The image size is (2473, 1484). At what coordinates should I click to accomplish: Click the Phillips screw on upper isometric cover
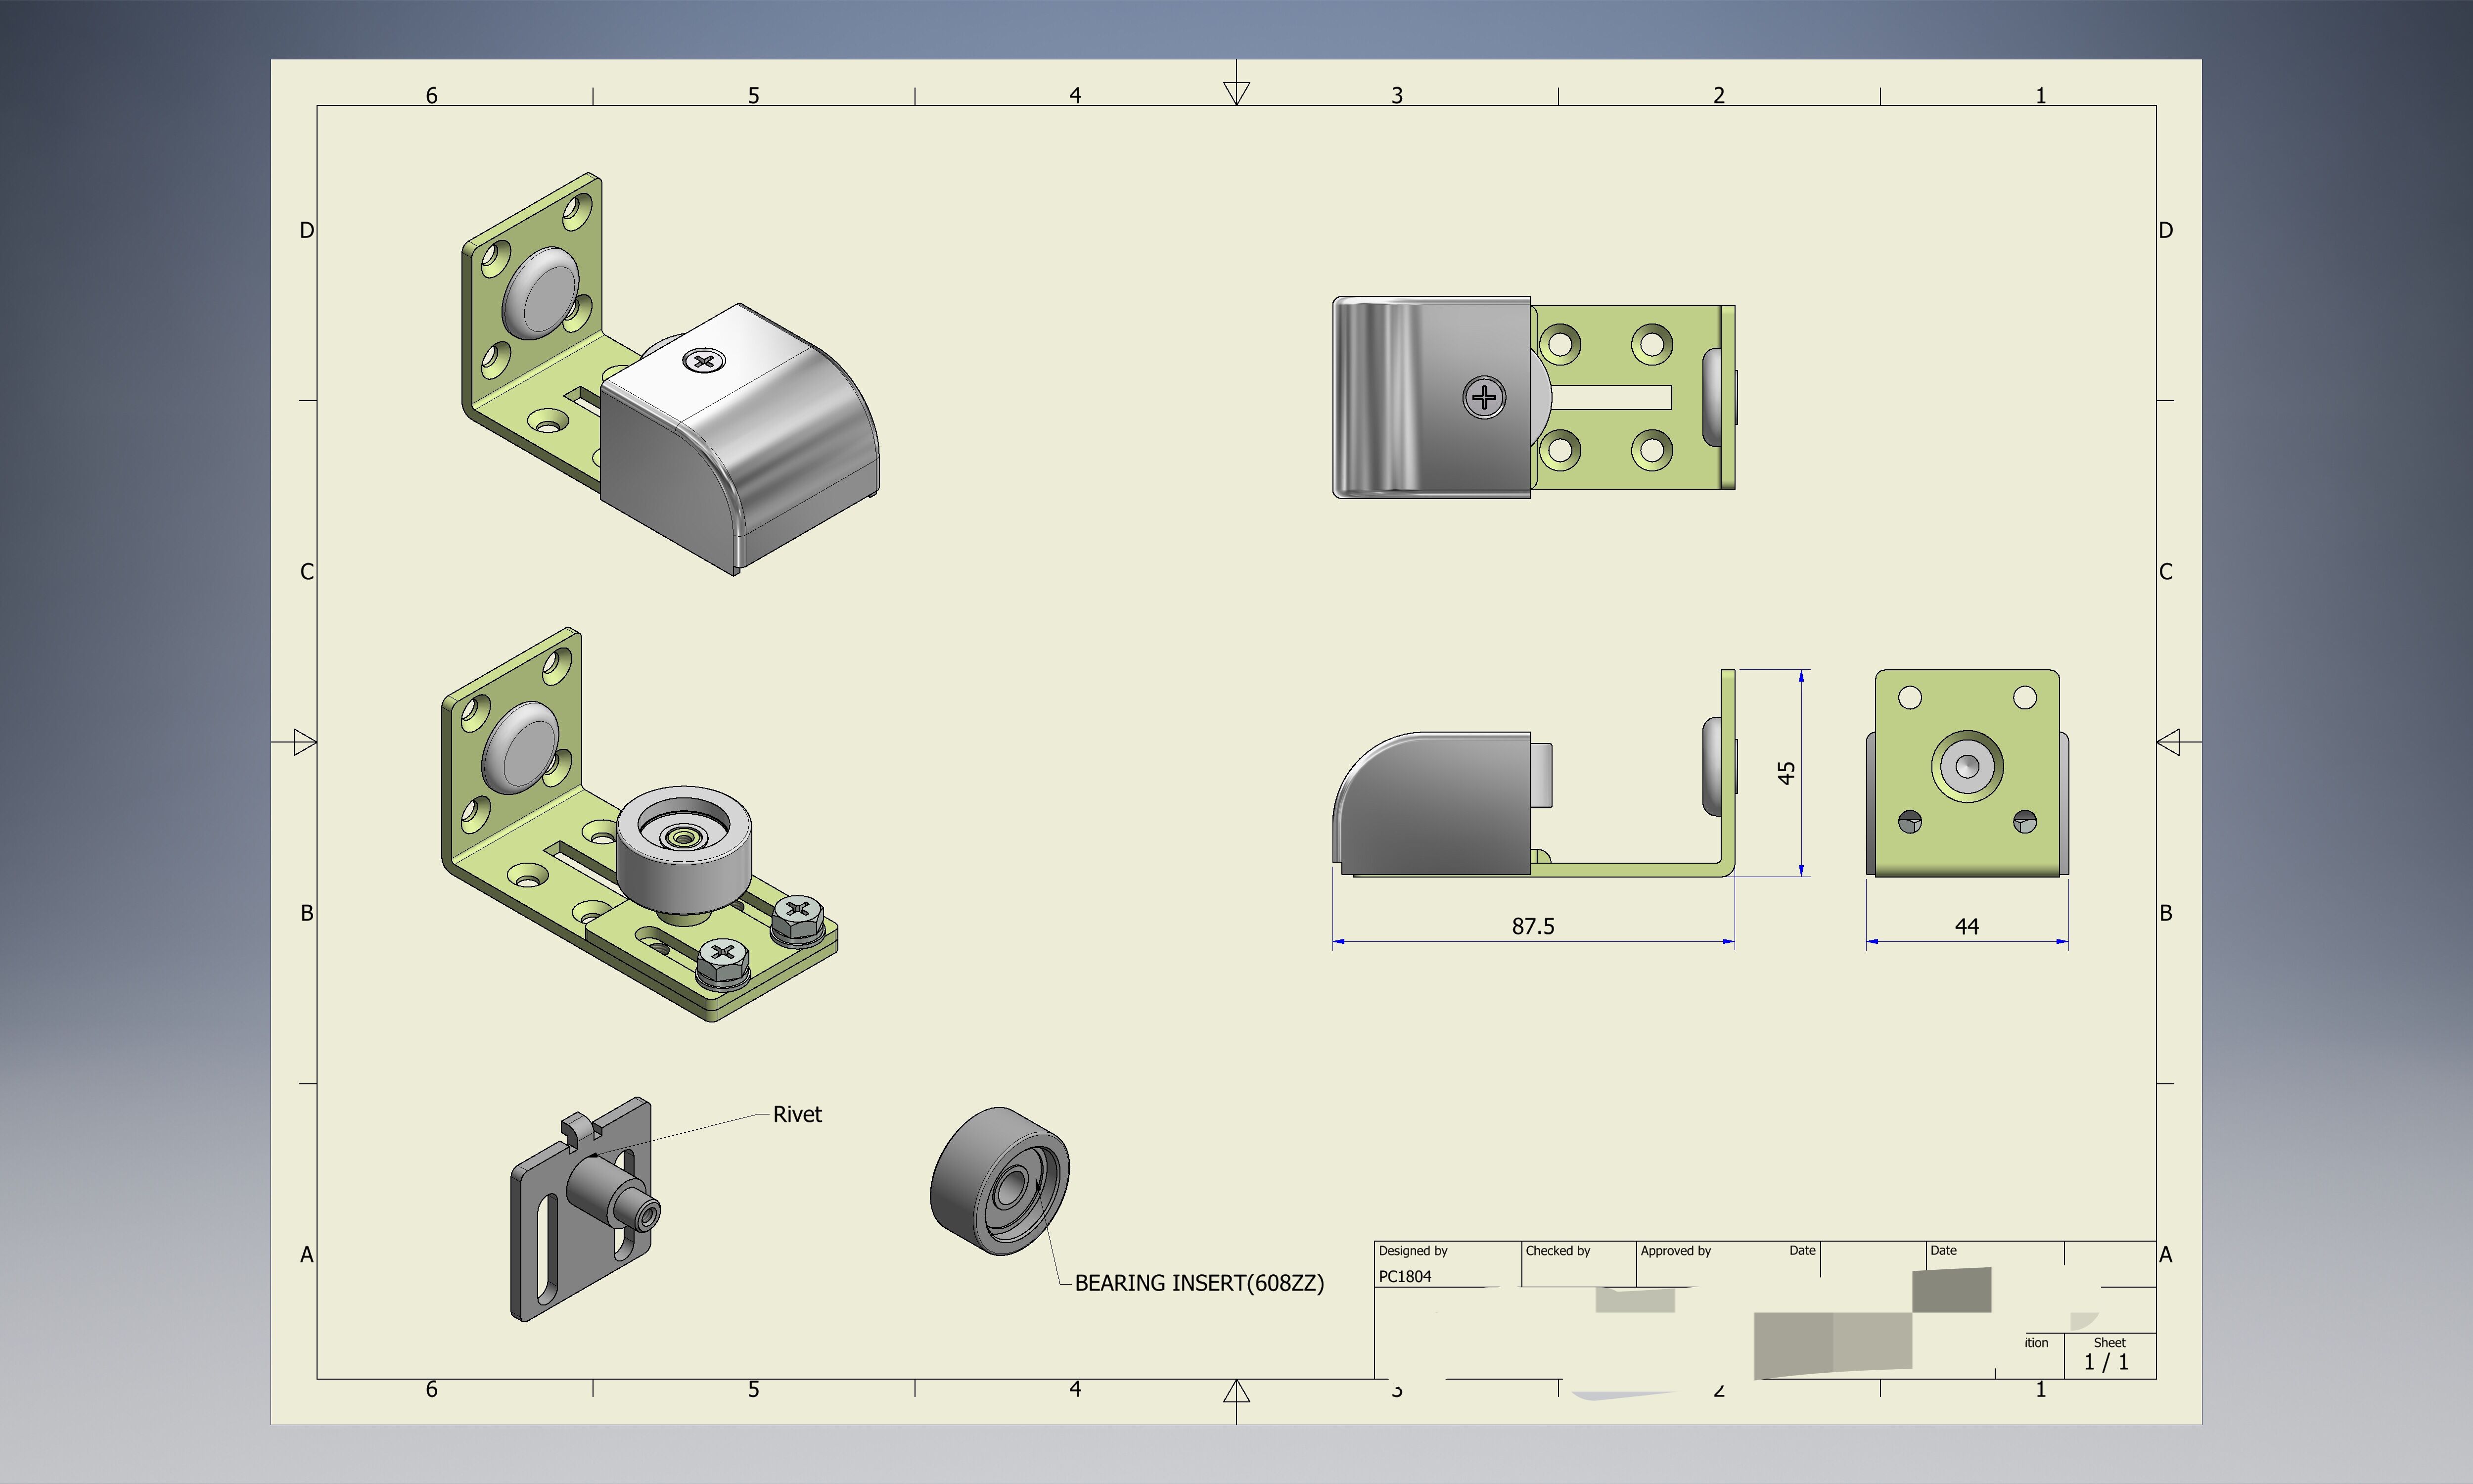point(704,361)
